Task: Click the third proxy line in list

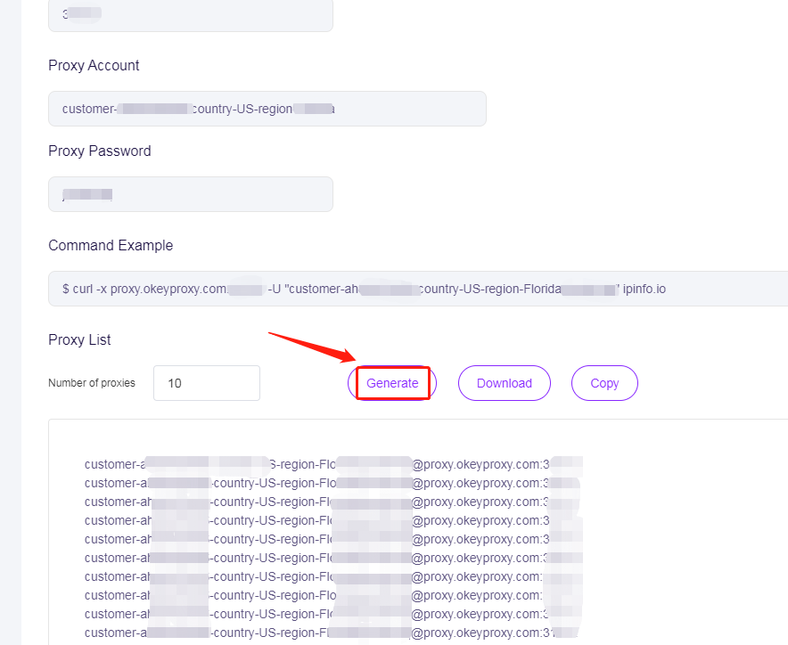Action: click(333, 502)
